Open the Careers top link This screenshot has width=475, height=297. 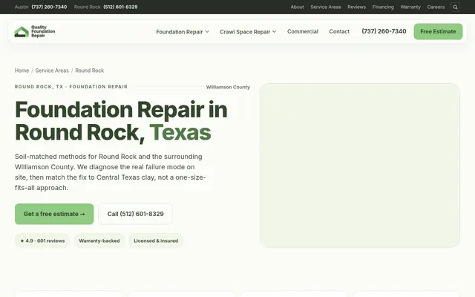(x=436, y=7)
